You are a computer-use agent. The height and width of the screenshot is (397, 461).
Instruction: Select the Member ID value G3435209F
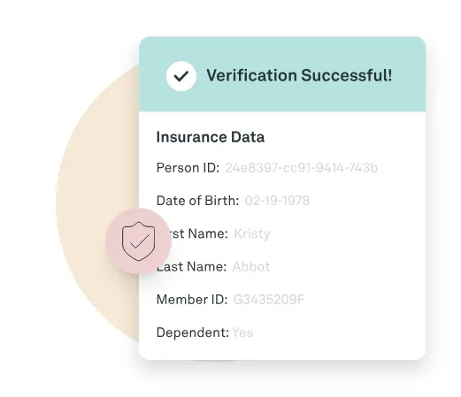[x=269, y=300]
